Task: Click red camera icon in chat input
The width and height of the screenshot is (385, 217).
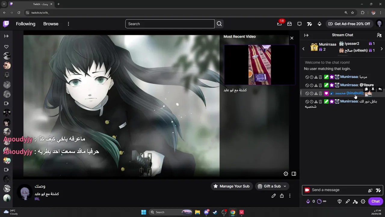Action: point(307,190)
